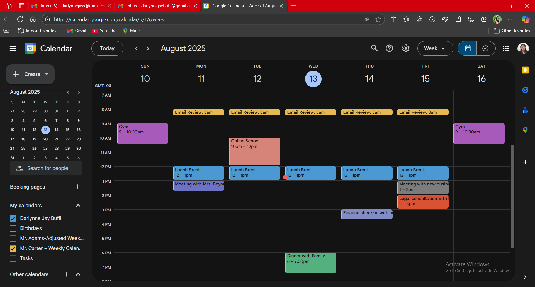Open the Gmail bookmark
Screen dimensions: 535x287
click(x=77, y=31)
